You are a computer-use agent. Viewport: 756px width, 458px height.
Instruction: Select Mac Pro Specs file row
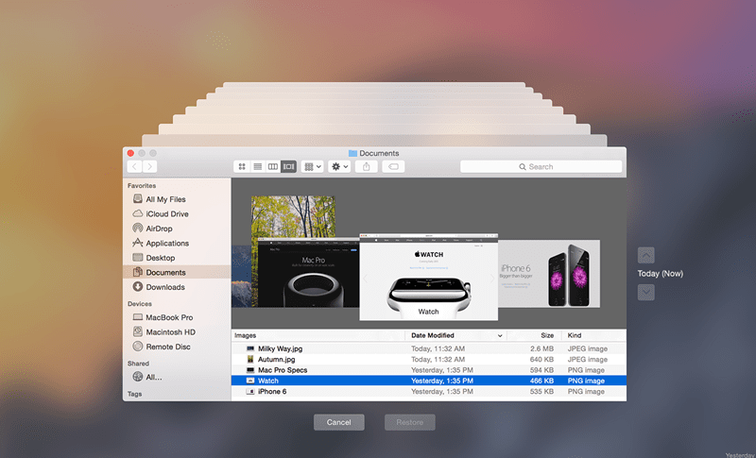[429, 370]
